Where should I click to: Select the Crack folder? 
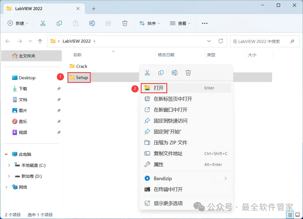(79, 66)
